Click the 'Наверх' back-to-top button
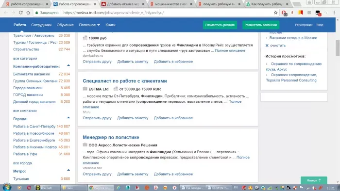 [x=314, y=180]
